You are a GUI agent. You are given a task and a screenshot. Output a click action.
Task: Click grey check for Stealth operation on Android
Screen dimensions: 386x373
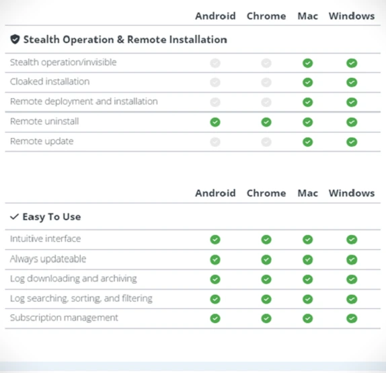pos(215,63)
